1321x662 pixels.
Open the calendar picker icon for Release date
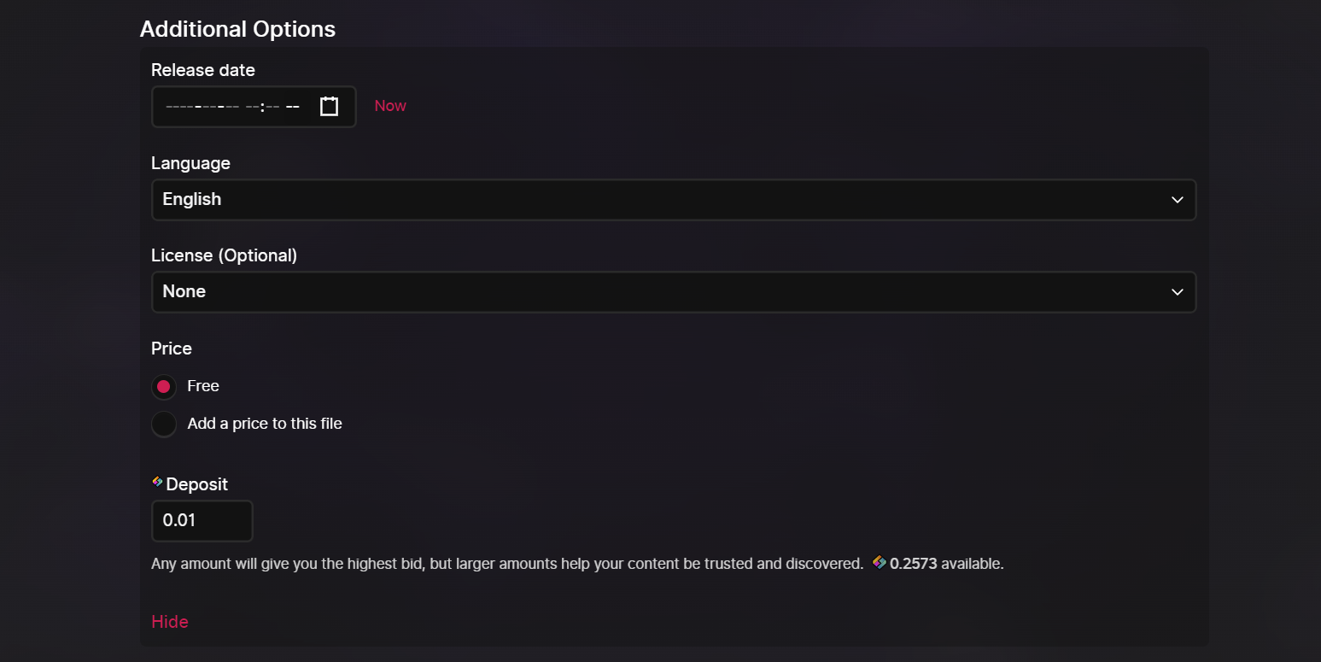[329, 107]
